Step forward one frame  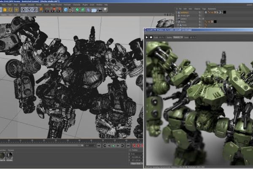118,146
